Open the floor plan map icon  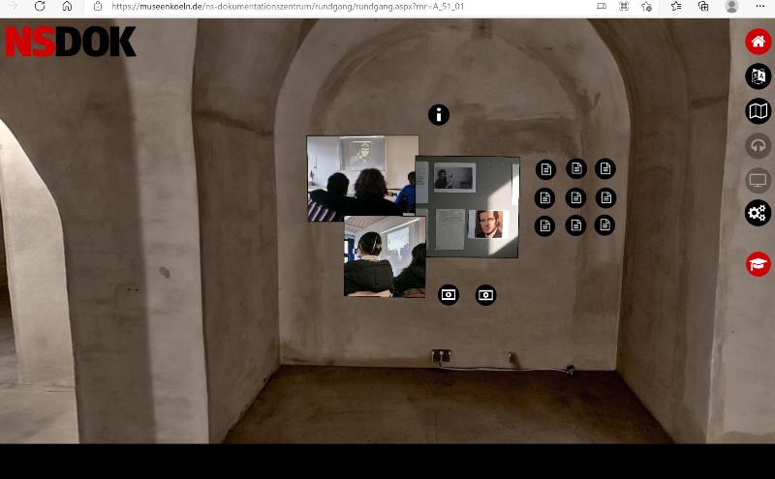click(x=758, y=111)
